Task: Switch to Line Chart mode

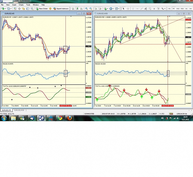Action: pyautogui.click(x=82, y=9)
